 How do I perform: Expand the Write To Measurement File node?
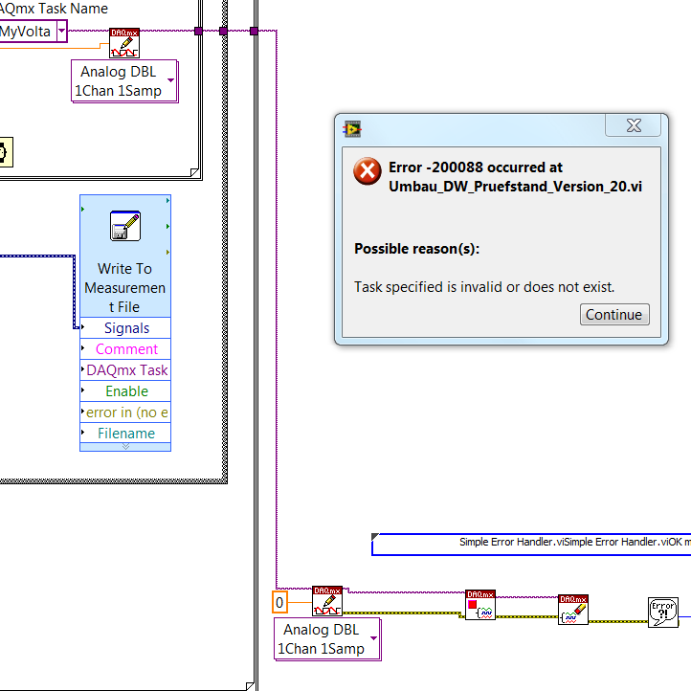(x=125, y=447)
